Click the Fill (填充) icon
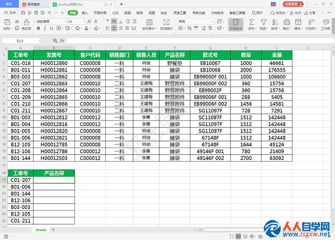Image resolution: width=335 pixels, height=240 pixels. (x=298, y=22)
